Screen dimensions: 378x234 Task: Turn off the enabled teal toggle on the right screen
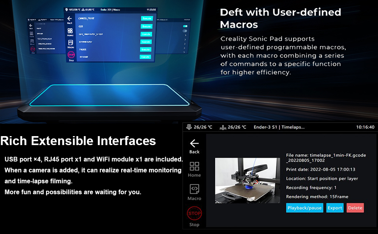pos(185,26)
